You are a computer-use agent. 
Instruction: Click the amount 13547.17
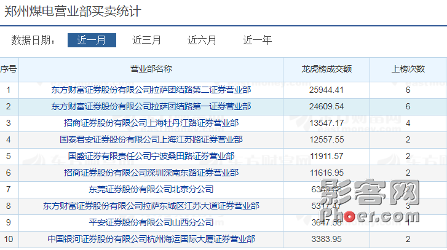(x=326, y=123)
